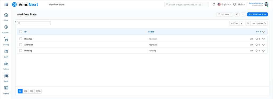Click Pending in State column
This screenshot has height=99, width=273.
[152, 51]
